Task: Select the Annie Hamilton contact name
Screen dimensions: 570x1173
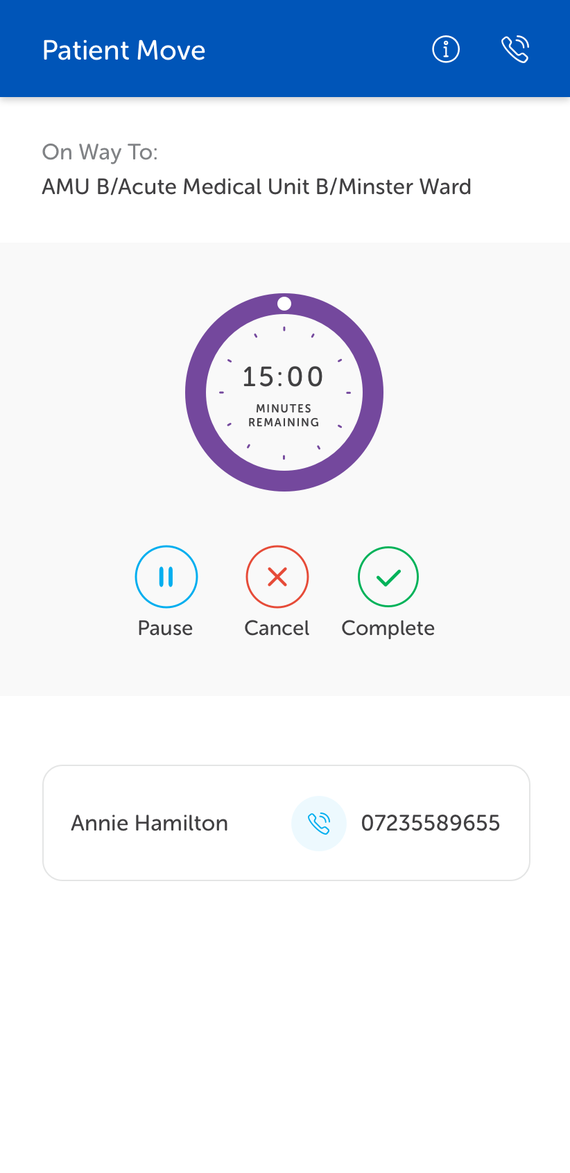Action: (x=150, y=824)
